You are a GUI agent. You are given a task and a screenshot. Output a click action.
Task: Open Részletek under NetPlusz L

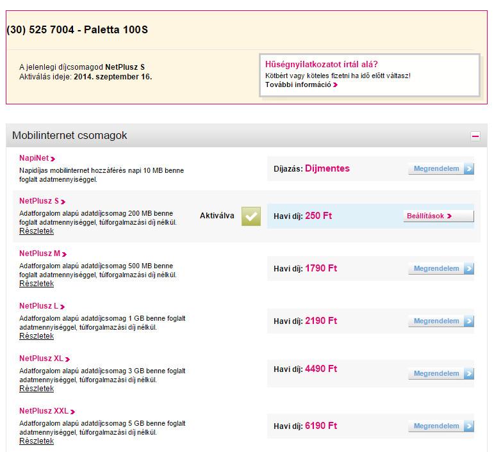(x=37, y=336)
